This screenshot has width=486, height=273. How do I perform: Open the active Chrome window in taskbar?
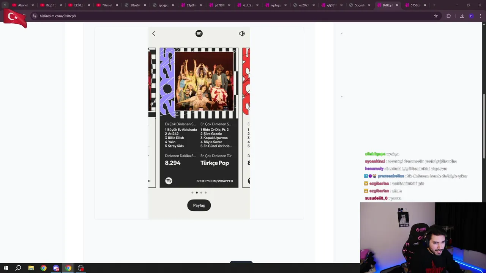coord(68,268)
